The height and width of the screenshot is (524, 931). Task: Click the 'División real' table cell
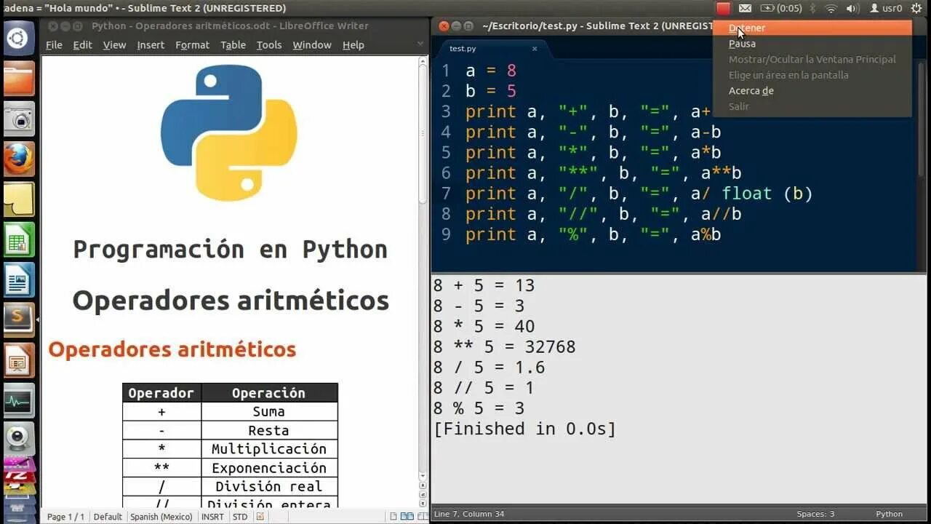(269, 487)
